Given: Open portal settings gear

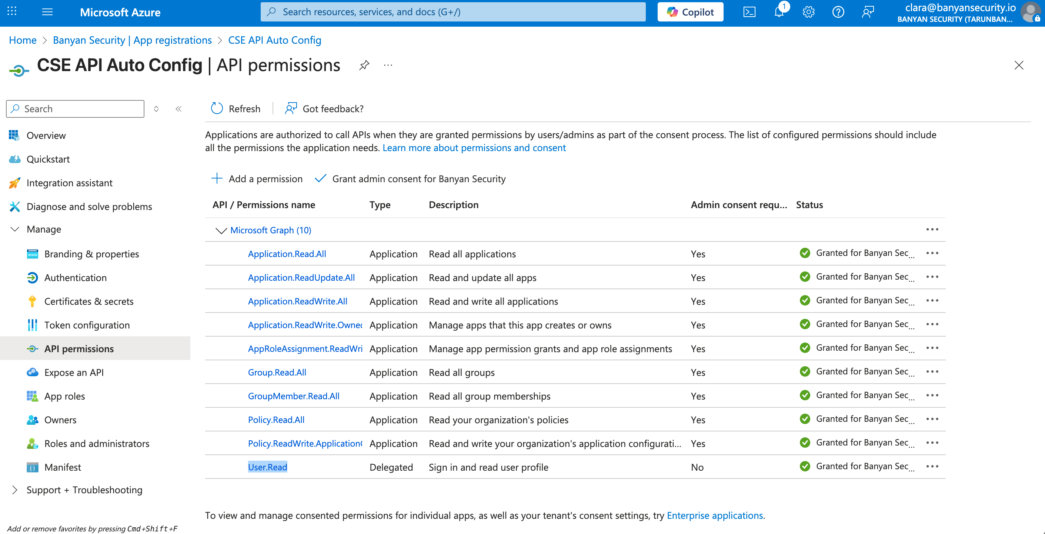Looking at the screenshot, I should 808,12.
